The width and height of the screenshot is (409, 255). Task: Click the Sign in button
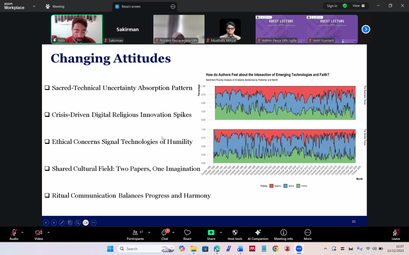332,6
